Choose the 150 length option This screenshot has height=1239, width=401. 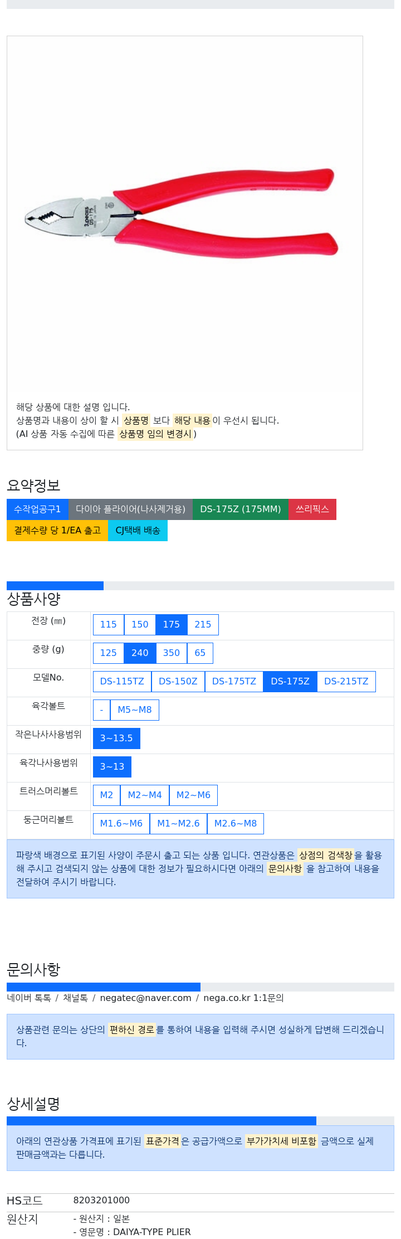point(140,625)
